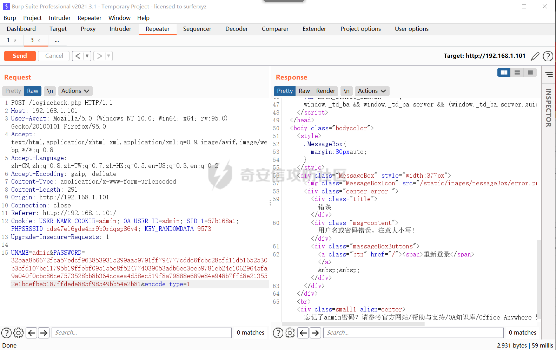
Task: Switch to the Proxy tab
Action: [x=88, y=29]
